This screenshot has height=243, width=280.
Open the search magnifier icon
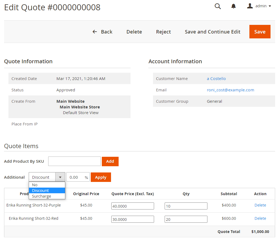(218, 6)
